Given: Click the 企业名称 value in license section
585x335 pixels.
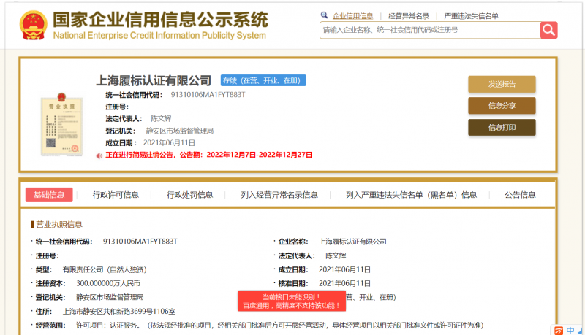Looking at the screenshot, I should pyautogui.click(x=352, y=242).
